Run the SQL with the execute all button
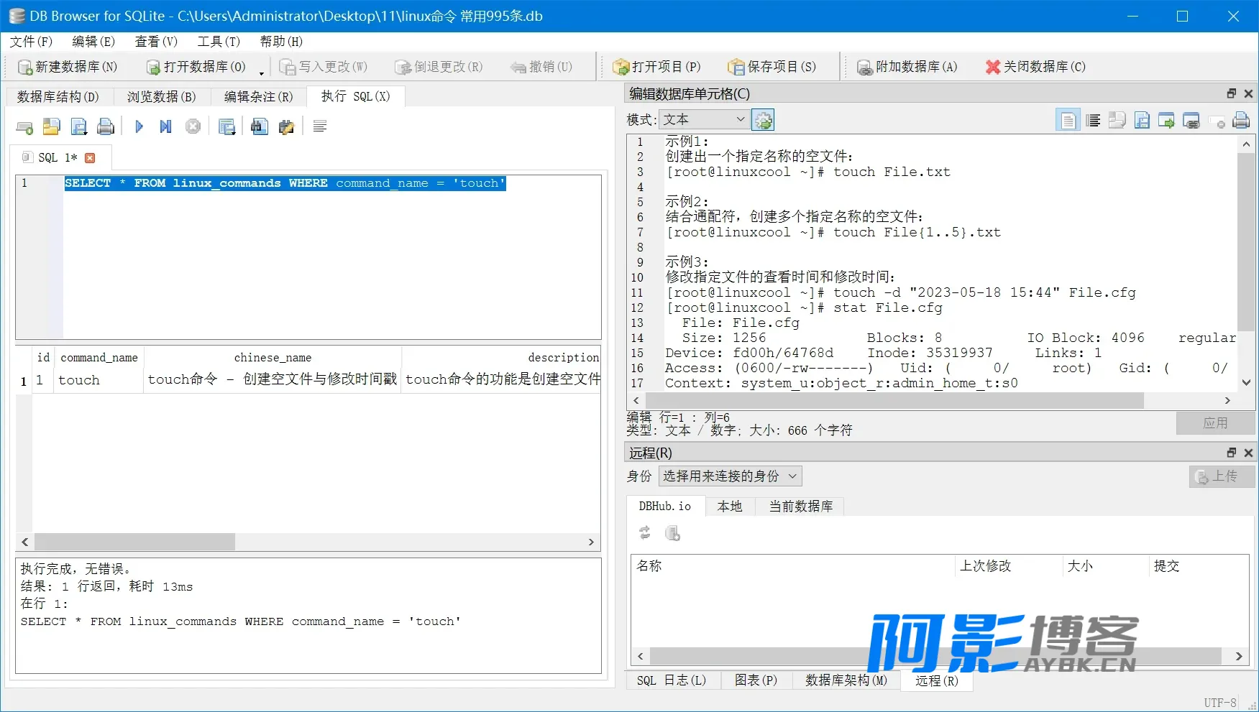The image size is (1259, 712). pyautogui.click(x=139, y=127)
